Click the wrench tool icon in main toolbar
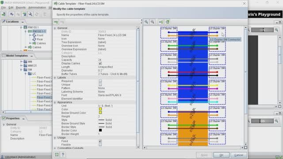Screen dimensions: 283x159 [x=31, y=14]
